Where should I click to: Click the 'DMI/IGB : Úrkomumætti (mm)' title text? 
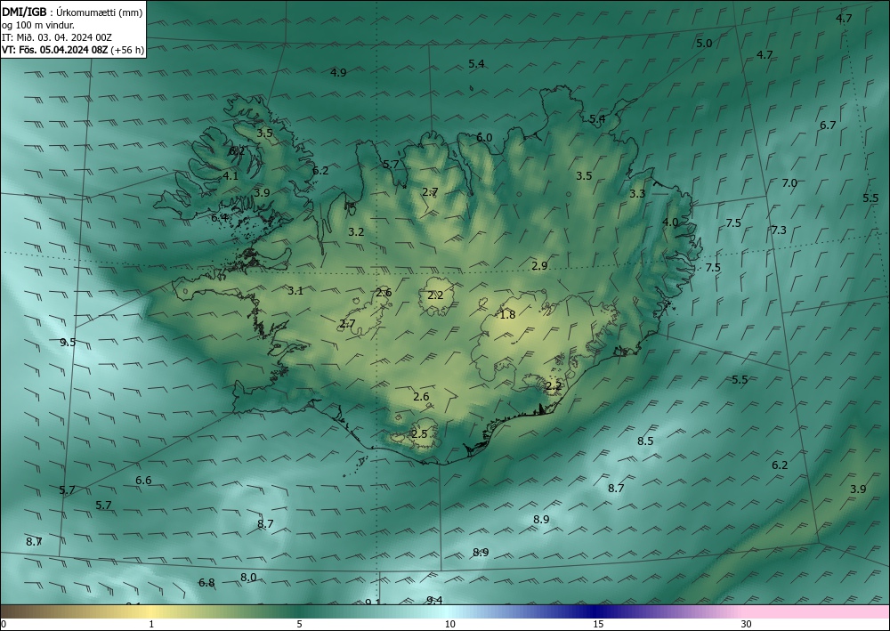click(72, 12)
